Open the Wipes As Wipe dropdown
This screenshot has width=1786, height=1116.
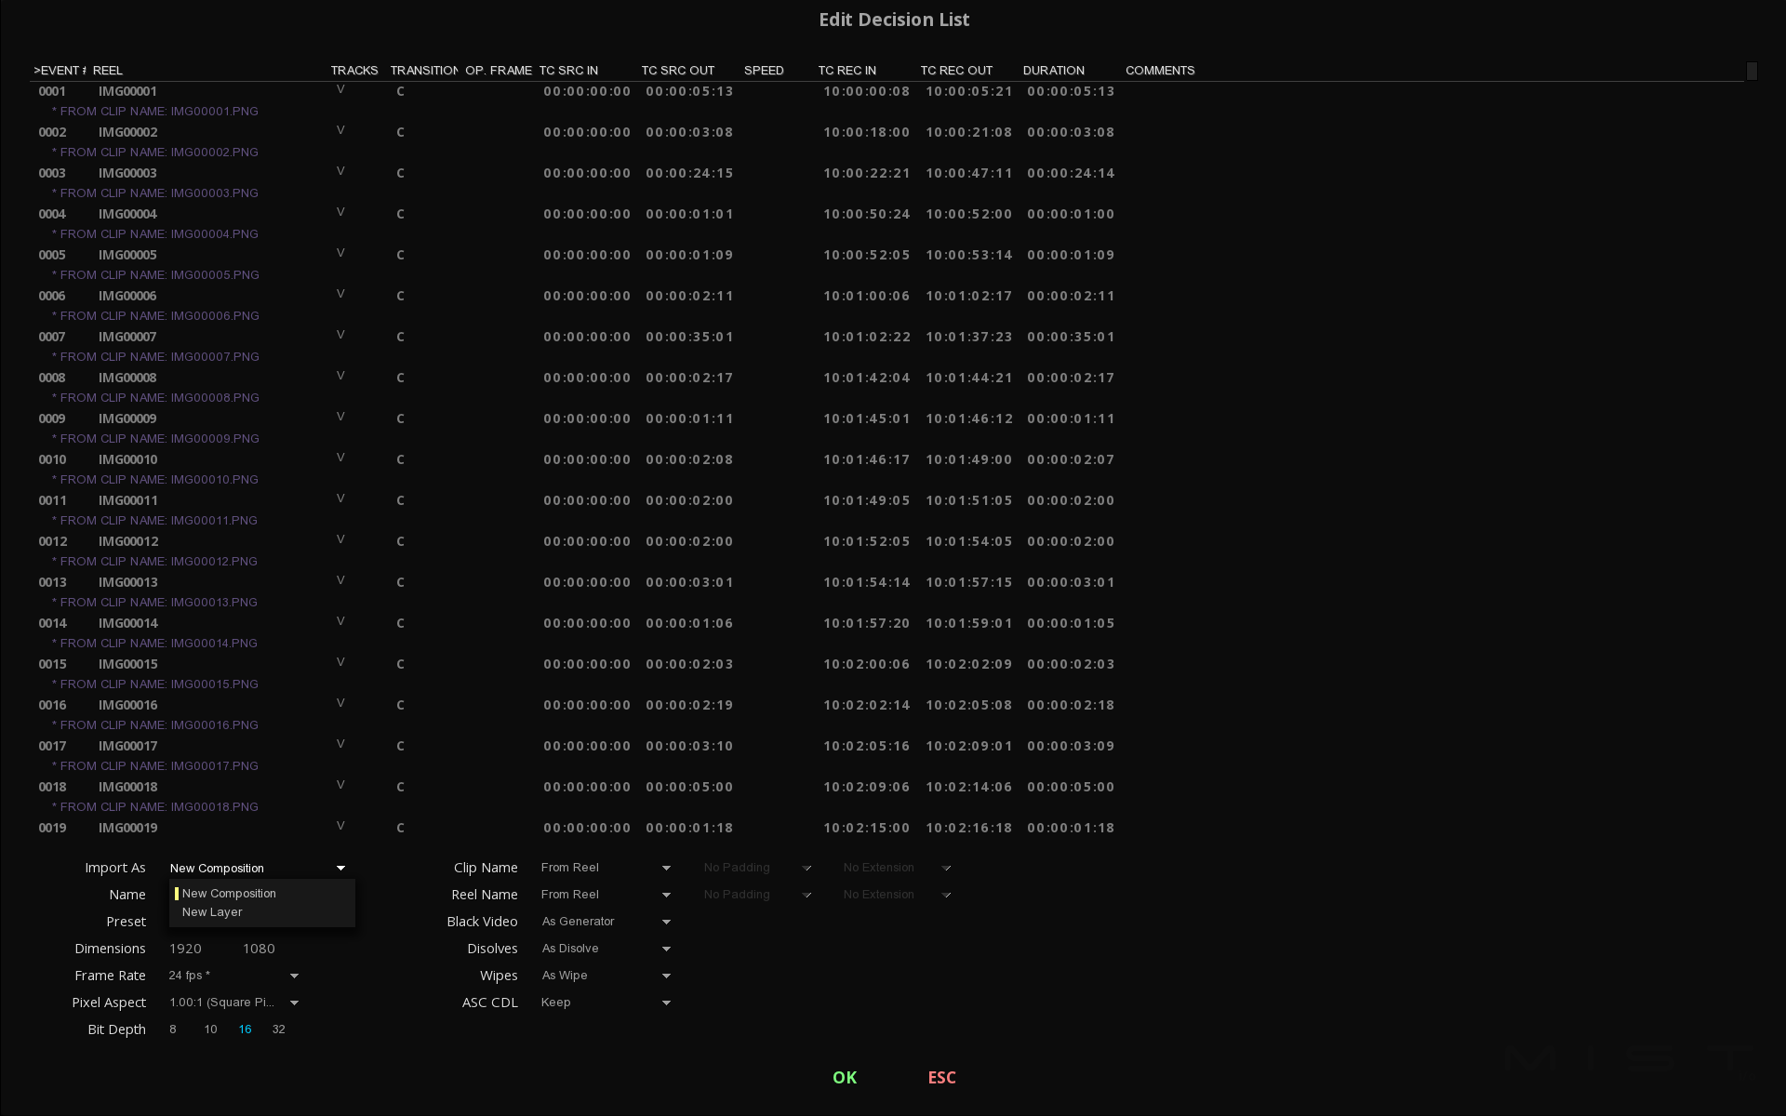666,976
